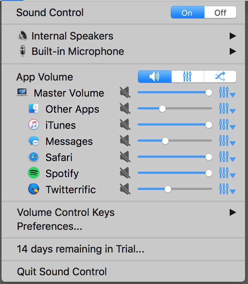Mute Spotify with its speaker icon
Image resolution: width=248 pixels, height=284 pixels.
tap(125, 173)
